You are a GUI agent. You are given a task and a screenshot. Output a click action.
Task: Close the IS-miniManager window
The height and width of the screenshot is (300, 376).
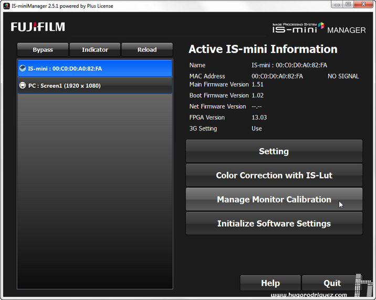pos(363,5)
